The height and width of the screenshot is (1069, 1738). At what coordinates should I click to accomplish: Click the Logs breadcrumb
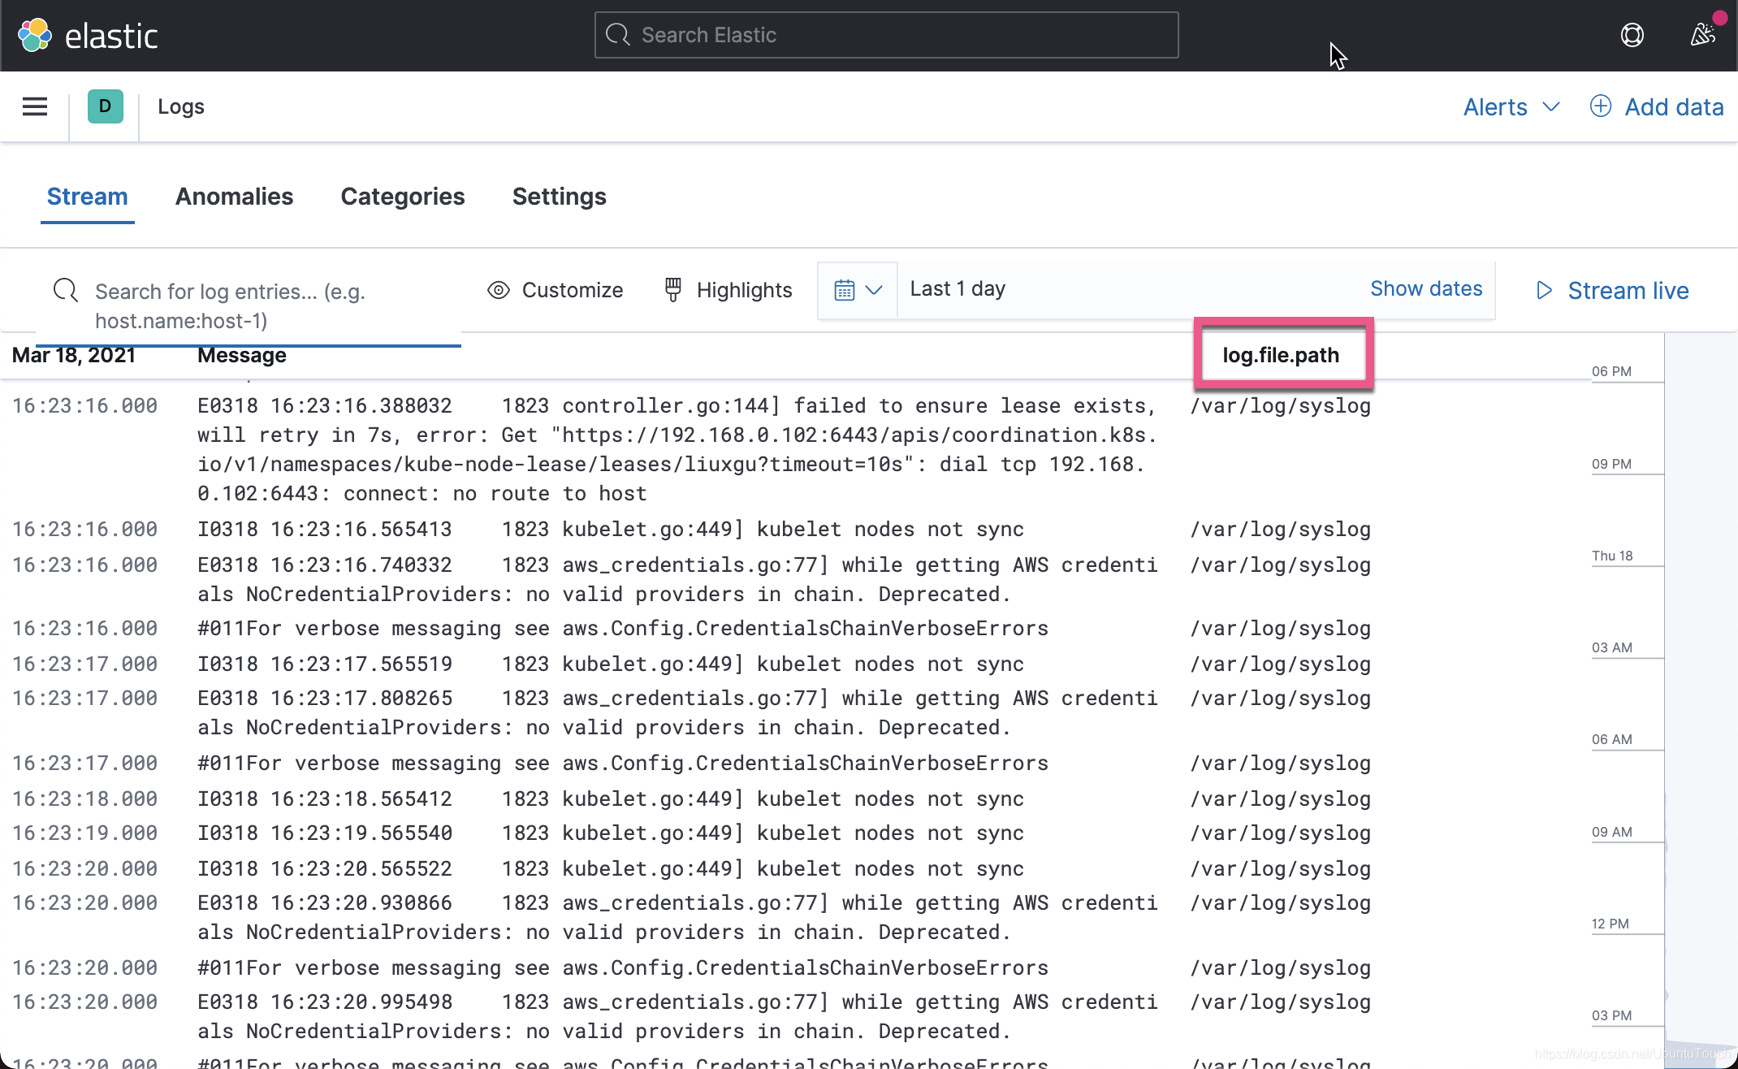[x=180, y=106]
